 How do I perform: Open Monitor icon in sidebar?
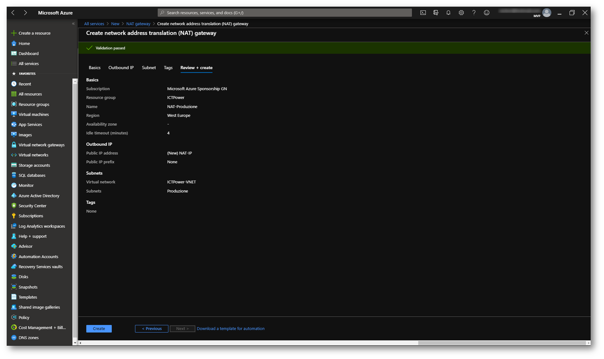click(x=14, y=185)
